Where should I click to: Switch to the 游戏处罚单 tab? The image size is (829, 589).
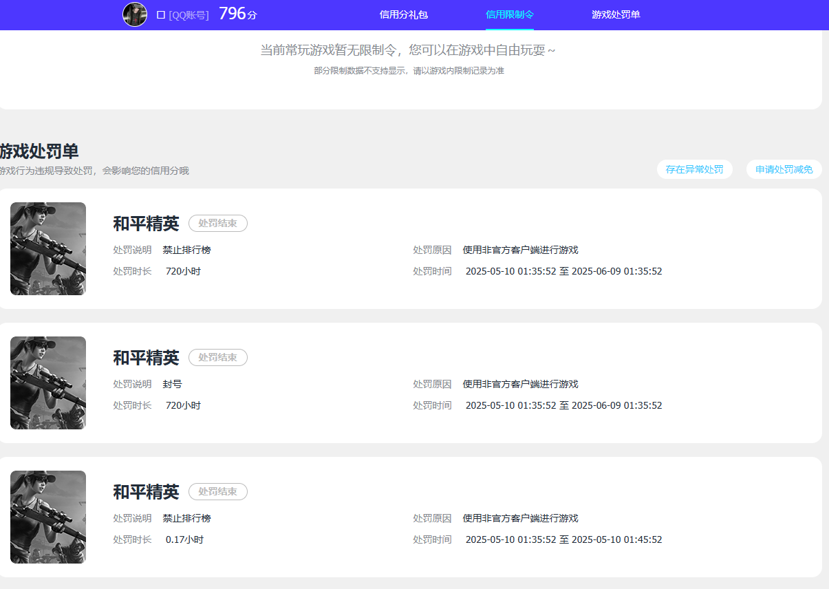616,14
